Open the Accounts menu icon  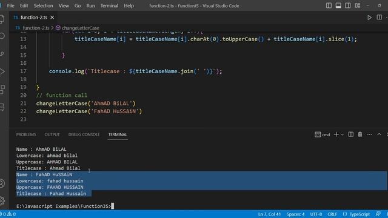click(x=2, y=183)
